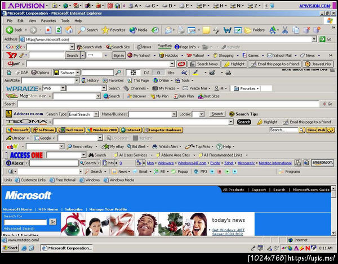This screenshot has height=264, width=338.
Task: Open the Tools menu in menu bar
Action: tap(65, 21)
